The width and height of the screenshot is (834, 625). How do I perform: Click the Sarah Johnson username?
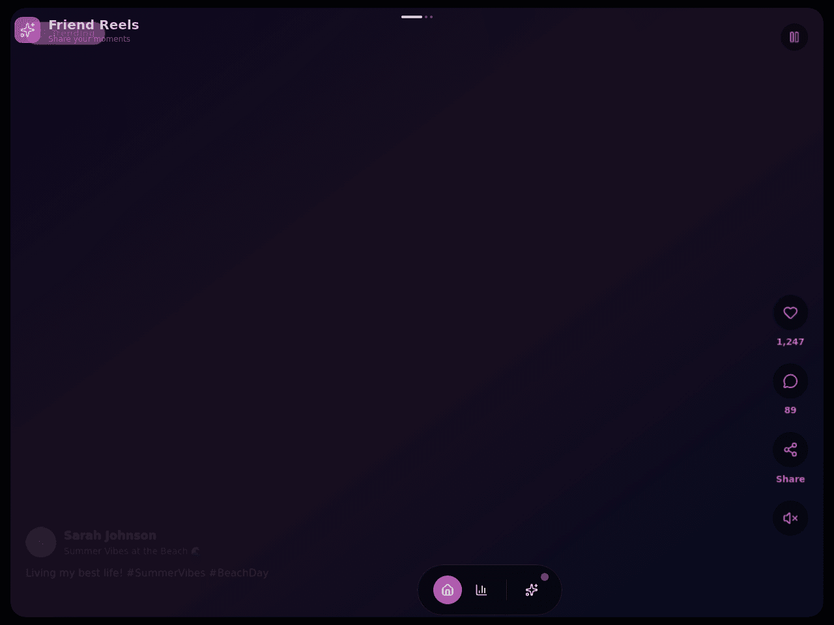click(110, 535)
